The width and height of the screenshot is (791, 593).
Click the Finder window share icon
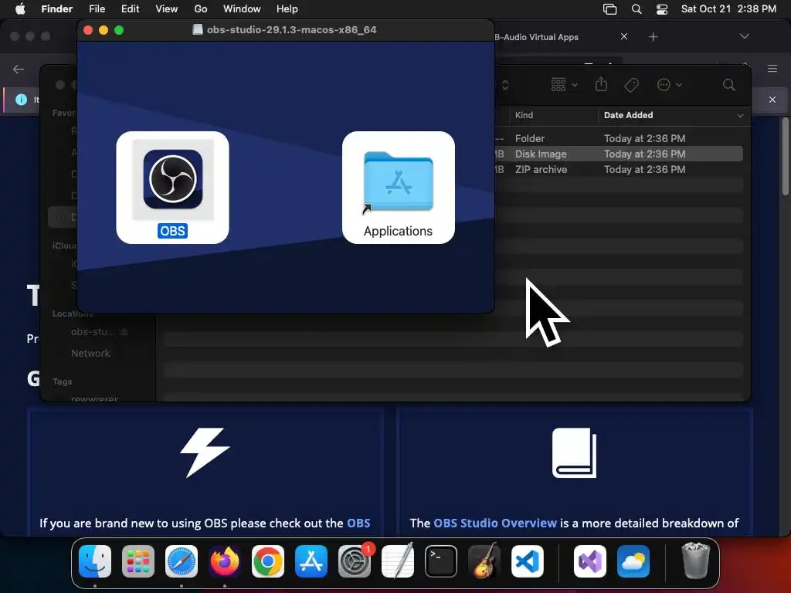coord(601,84)
